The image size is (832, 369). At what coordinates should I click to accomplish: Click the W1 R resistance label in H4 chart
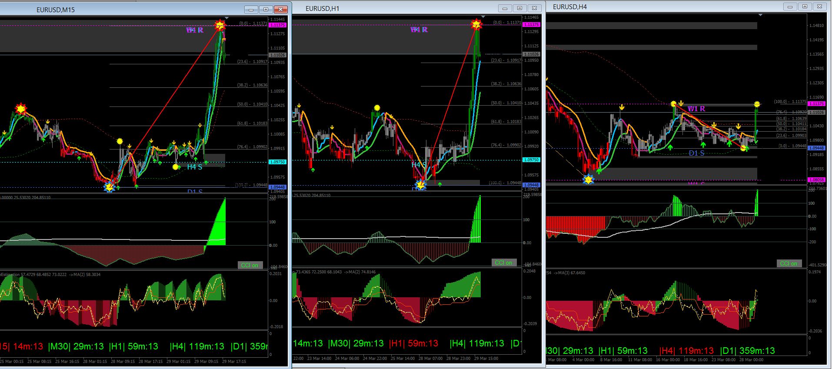(696, 109)
